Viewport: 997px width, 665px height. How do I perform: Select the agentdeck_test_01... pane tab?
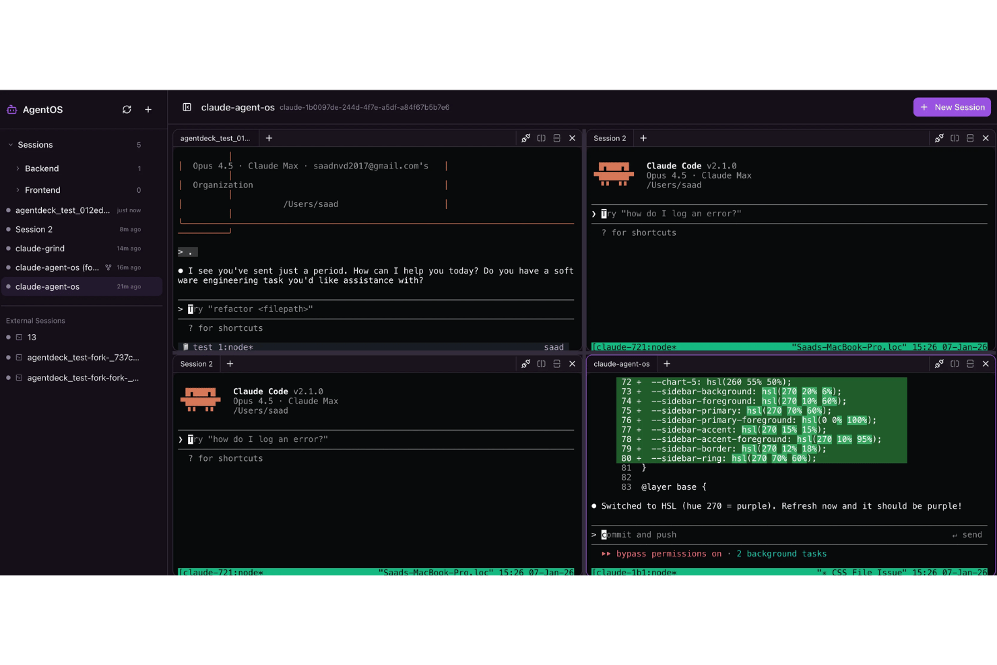215,138
